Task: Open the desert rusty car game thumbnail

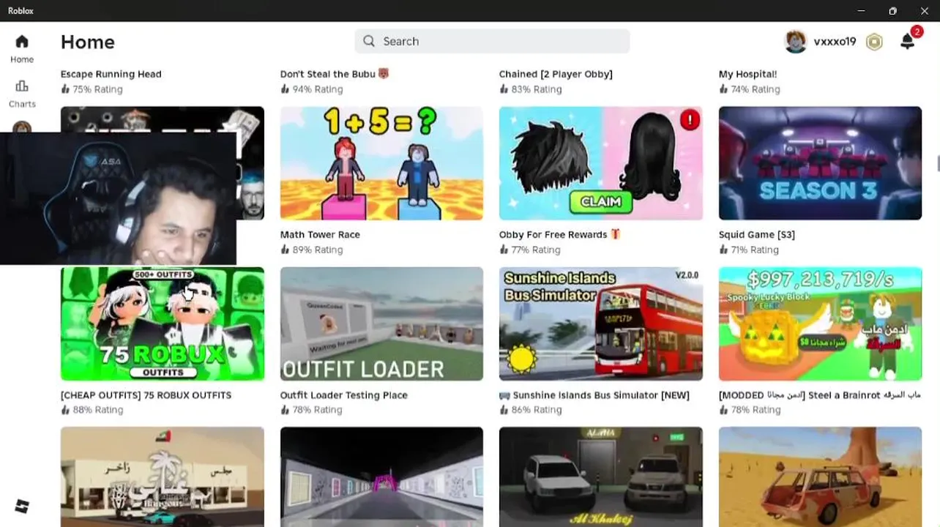Action: [x=820, y=476]
